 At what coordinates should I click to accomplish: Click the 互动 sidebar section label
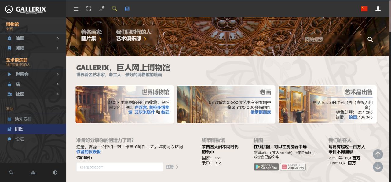tap(10, 109)
